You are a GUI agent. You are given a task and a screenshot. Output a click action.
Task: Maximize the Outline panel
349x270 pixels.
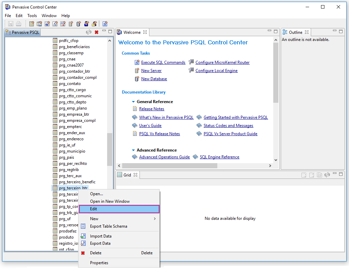pyautogui.click(x=340, y=32)
